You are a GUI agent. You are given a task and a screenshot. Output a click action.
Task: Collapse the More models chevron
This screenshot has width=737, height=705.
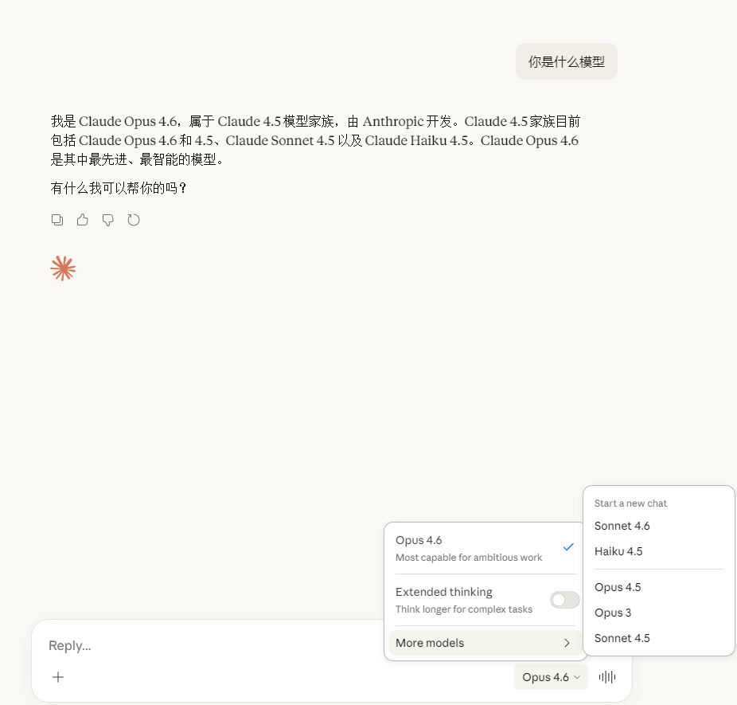click(x=567, y=643)
